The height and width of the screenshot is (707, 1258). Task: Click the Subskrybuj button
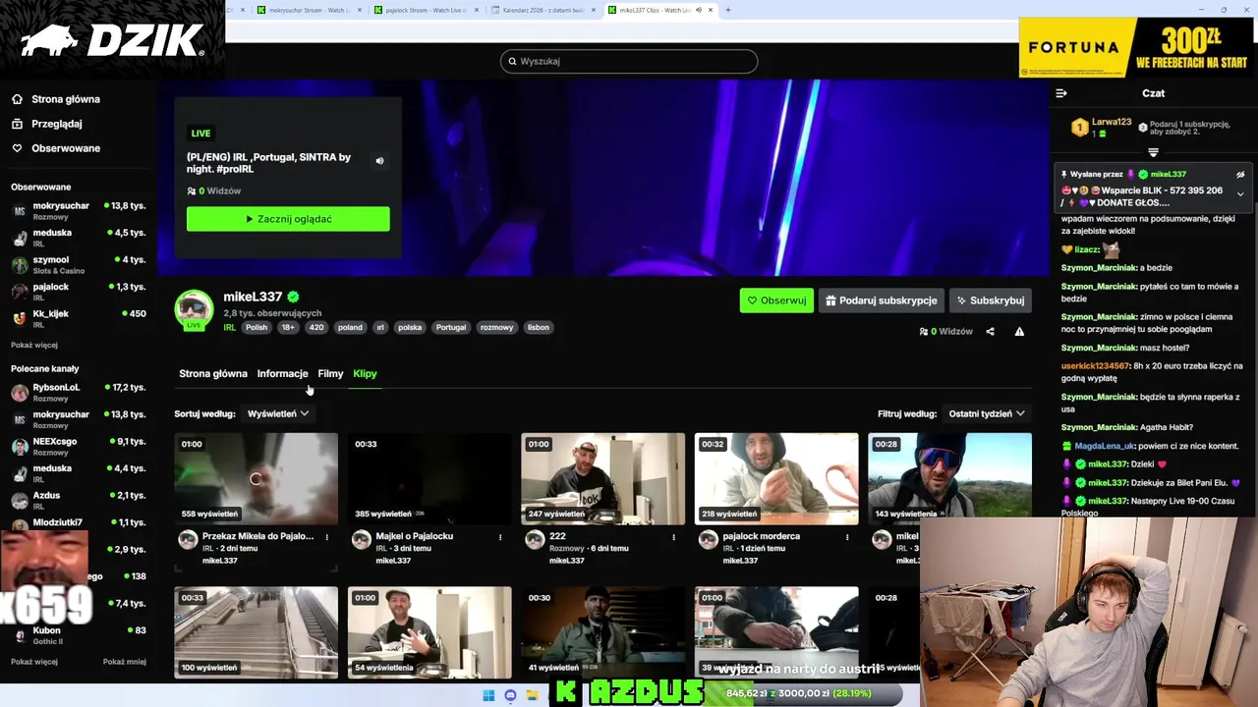pos(991,300)
